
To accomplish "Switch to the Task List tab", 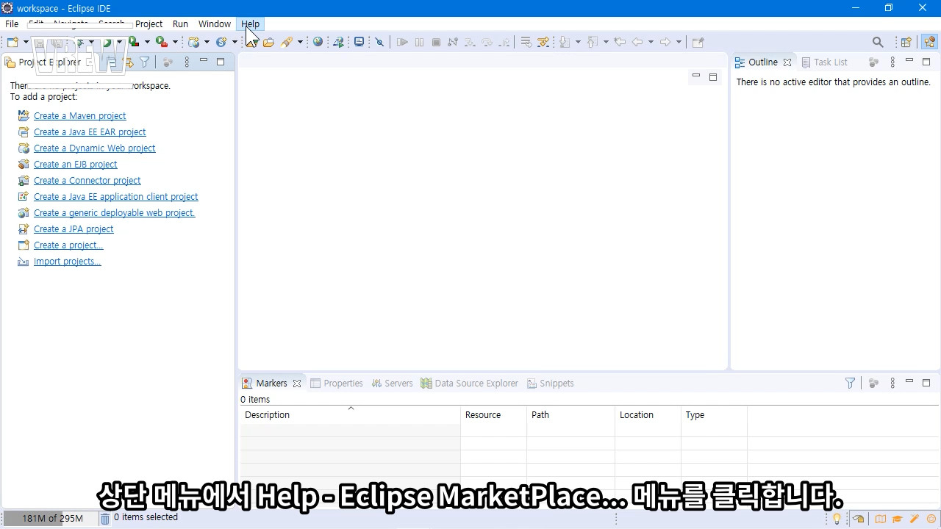I will pos(824,62).
